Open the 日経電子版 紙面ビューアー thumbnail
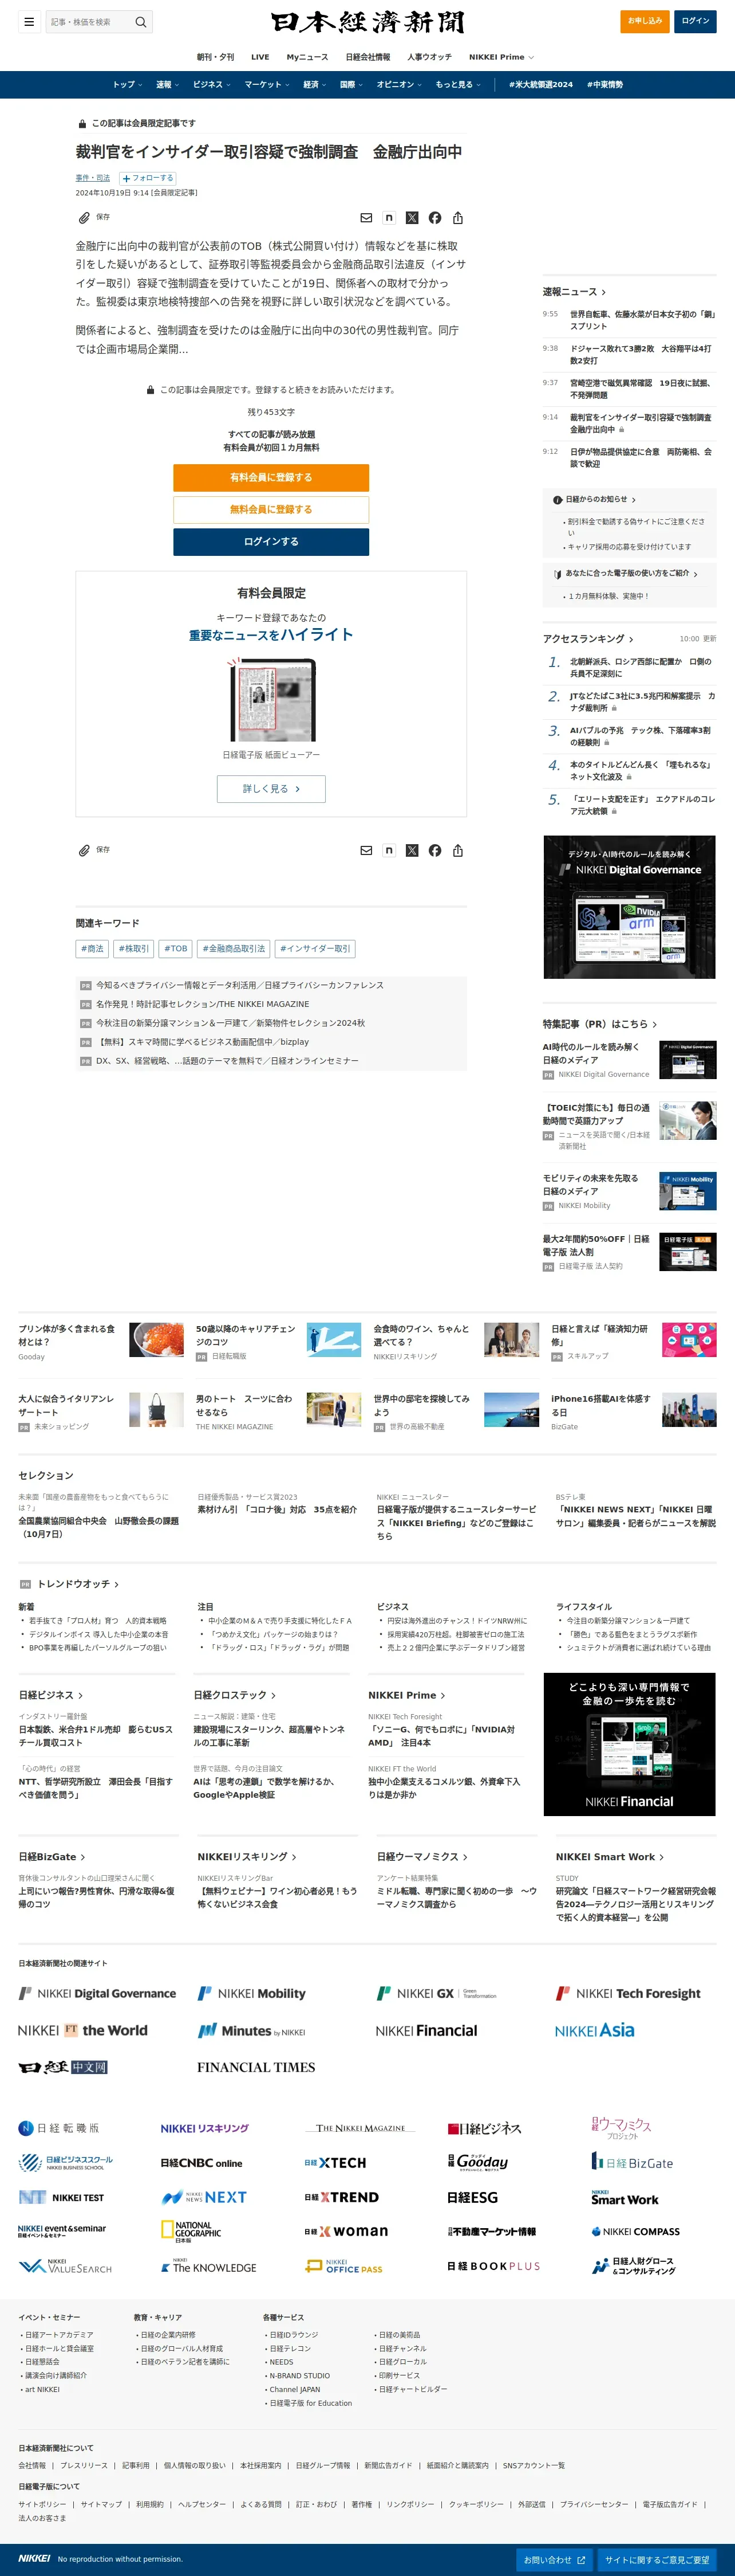735x2576 pixels. (x=271, y=700)
